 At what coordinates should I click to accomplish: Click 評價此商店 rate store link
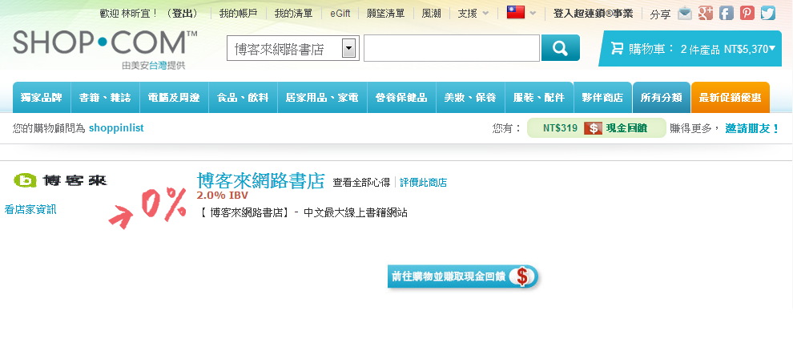(x=423, y=183)
